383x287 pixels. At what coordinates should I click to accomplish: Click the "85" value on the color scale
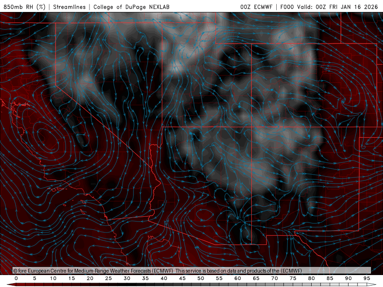[x=330, y=278]
